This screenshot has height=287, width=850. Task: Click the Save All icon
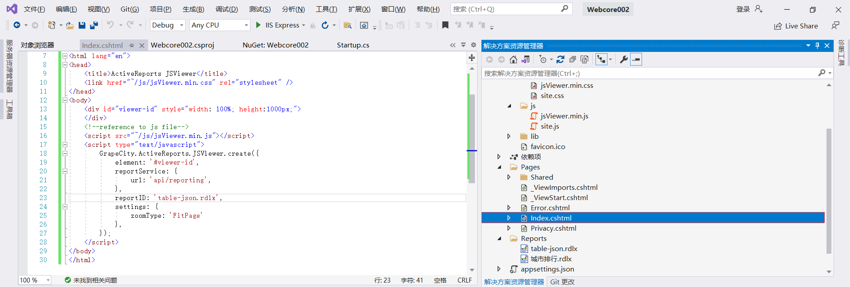94,25
